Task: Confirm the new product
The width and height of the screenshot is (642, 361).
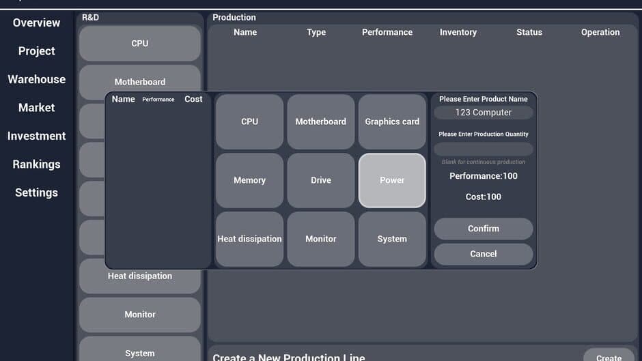Action: [483, 229]
